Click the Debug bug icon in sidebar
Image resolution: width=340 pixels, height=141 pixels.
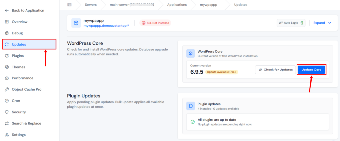(x=7, y=33)
